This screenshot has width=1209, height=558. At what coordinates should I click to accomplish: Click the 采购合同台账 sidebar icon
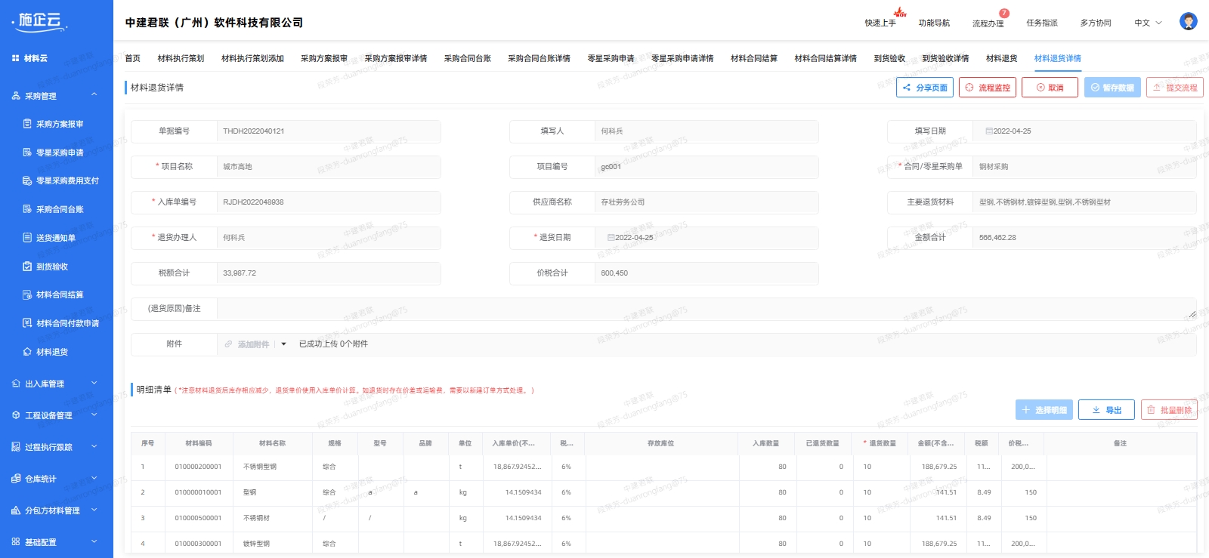click(x=27, y=209)
